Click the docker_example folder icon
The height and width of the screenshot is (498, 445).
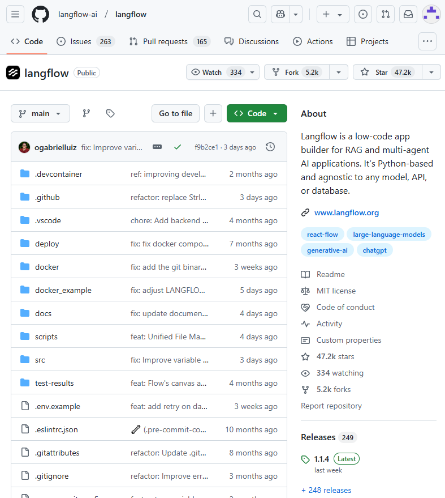point(25,290)
